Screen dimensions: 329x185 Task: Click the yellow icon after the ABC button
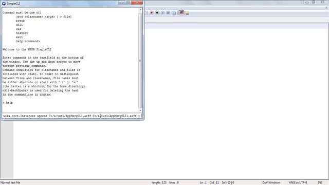tap(187, 13)
